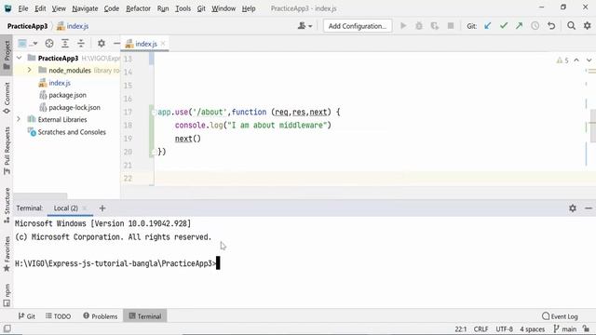Viewport: 596px width, 335px height.
Task: Close the index.js editor tab
Action: click(x=163, y=44)
